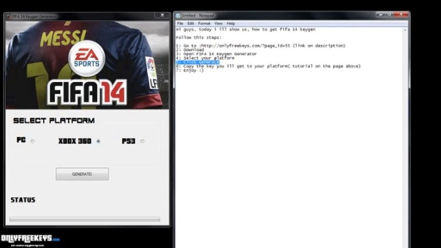The height and width of the screenshot is (248, 441).
Task: Click the status progress bar in the keygen
Action: [85, 219]
